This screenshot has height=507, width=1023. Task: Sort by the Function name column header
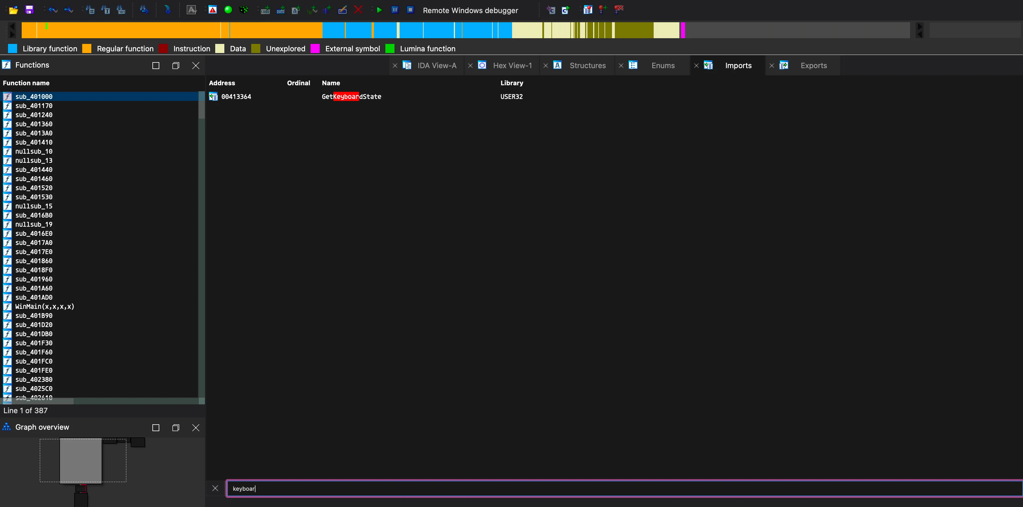(26, 83)
